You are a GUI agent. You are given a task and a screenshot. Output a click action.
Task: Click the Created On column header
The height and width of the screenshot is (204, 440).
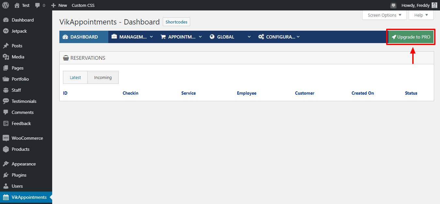(x=363, y=93)
